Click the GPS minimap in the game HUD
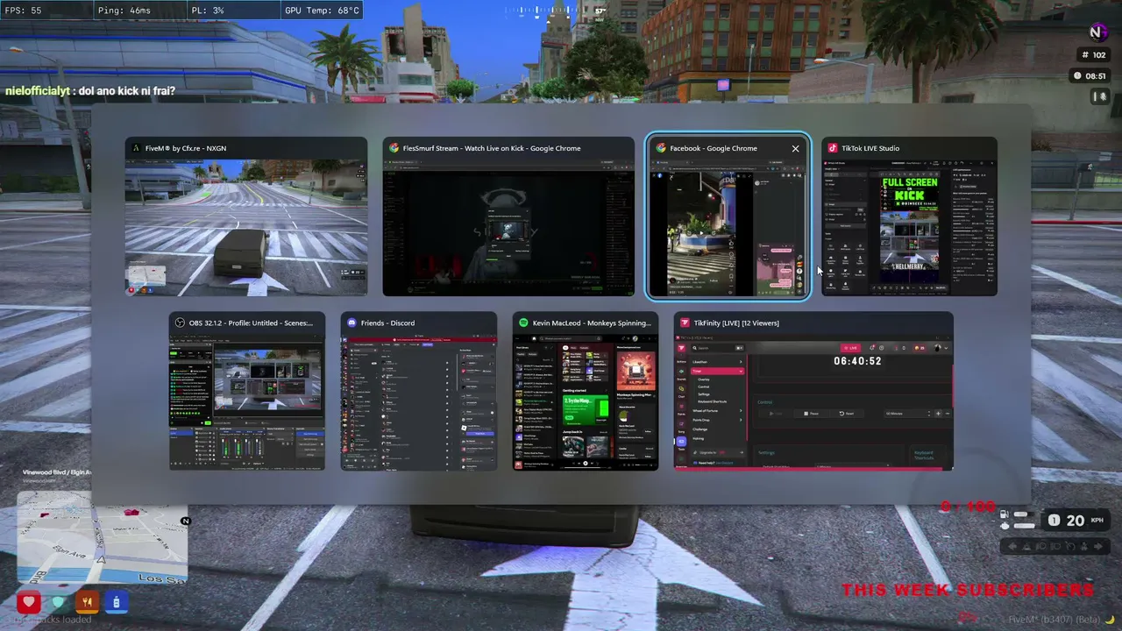 tap(102, 536)
